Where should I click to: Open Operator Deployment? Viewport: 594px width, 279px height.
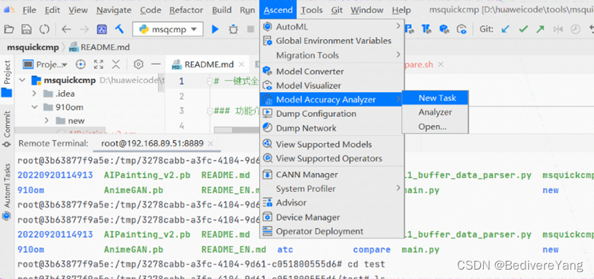tap(332, 231)
